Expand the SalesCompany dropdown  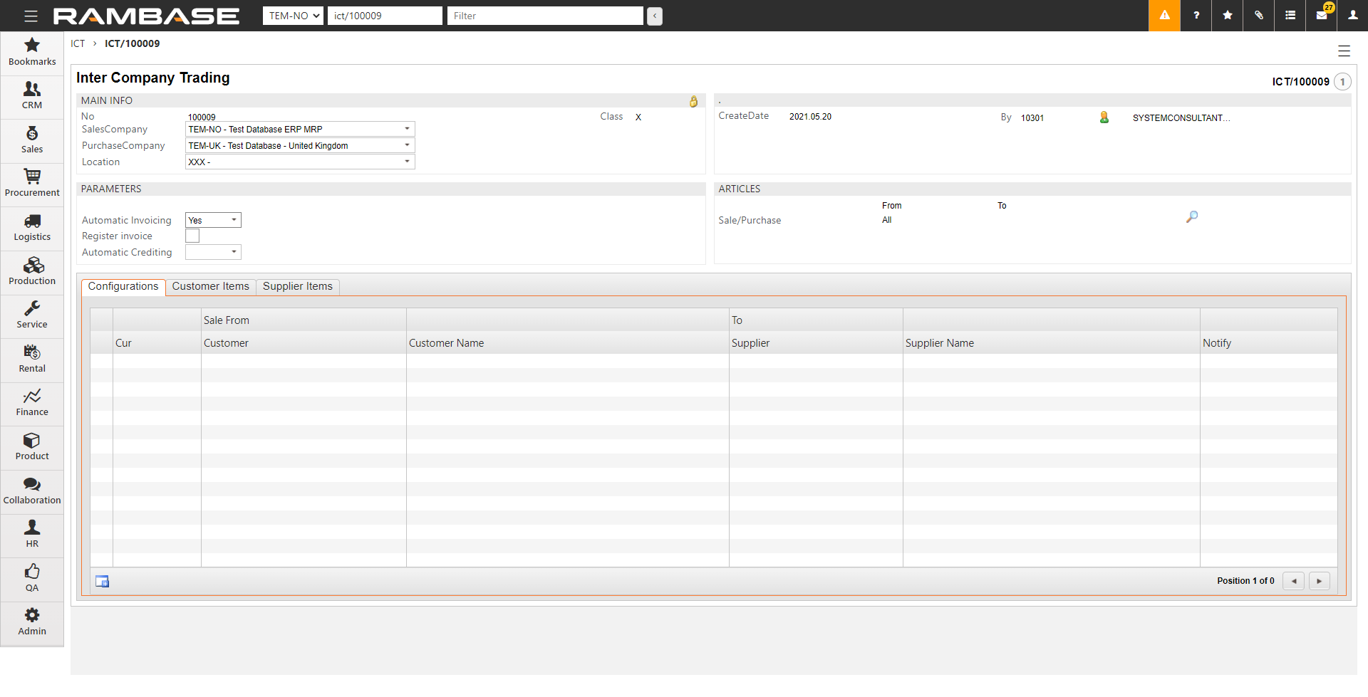pyautogui.click(x=407, y=129)
